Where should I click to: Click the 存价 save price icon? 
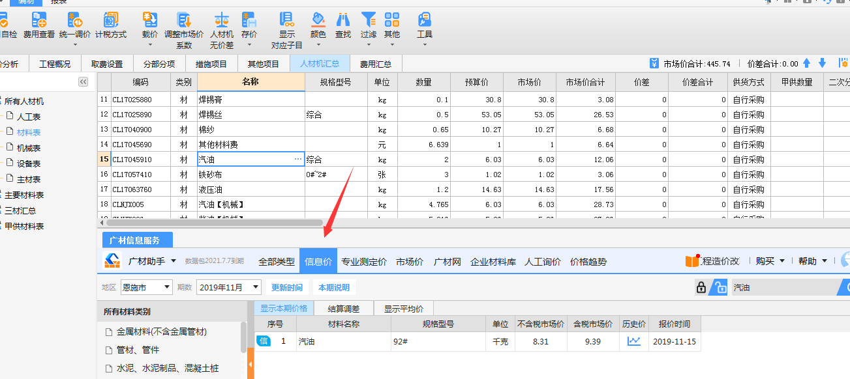(249, 20)
